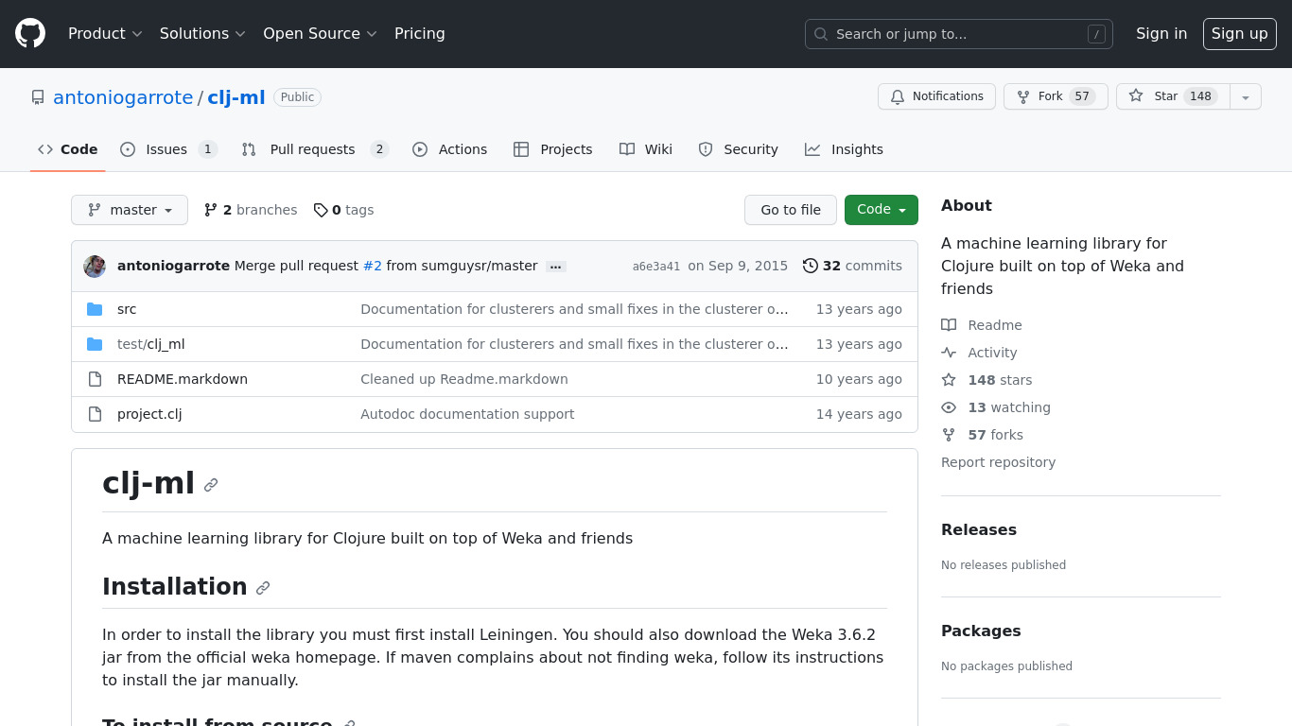Image resolution: width=1292 pixels, height=726 pixels.
Task: Switch to the Code tab
Action: (x=68, y=149)
